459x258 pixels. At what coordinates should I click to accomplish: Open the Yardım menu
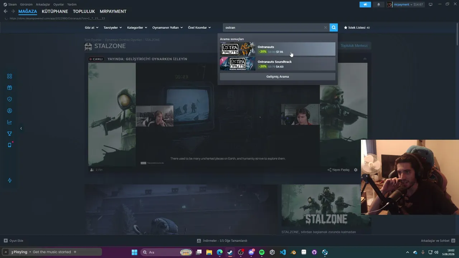click(72, 4)
